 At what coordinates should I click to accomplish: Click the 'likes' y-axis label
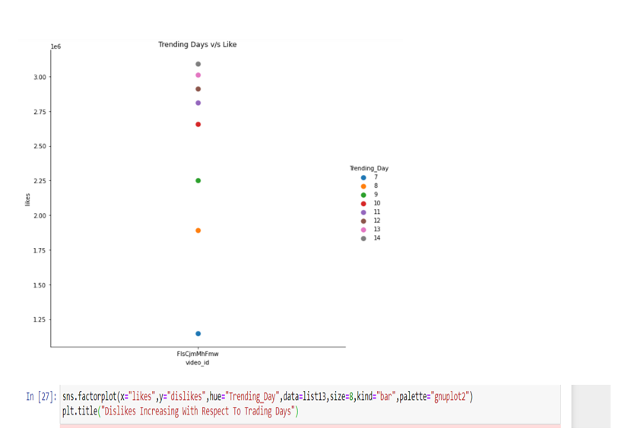click(27, 200)
